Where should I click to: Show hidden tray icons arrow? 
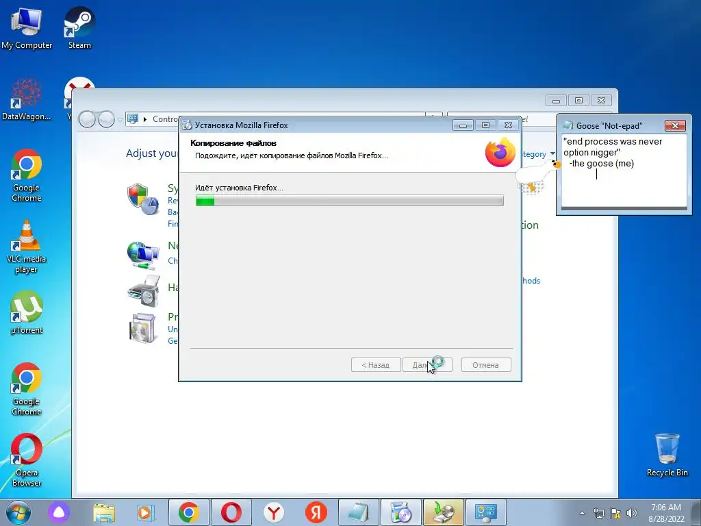coord(582,513)
